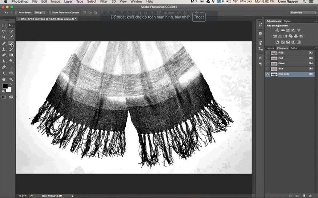Select the Hand tool
This screenshot has height=198, width=318.
pyautogui.click(x=4, y=79)
